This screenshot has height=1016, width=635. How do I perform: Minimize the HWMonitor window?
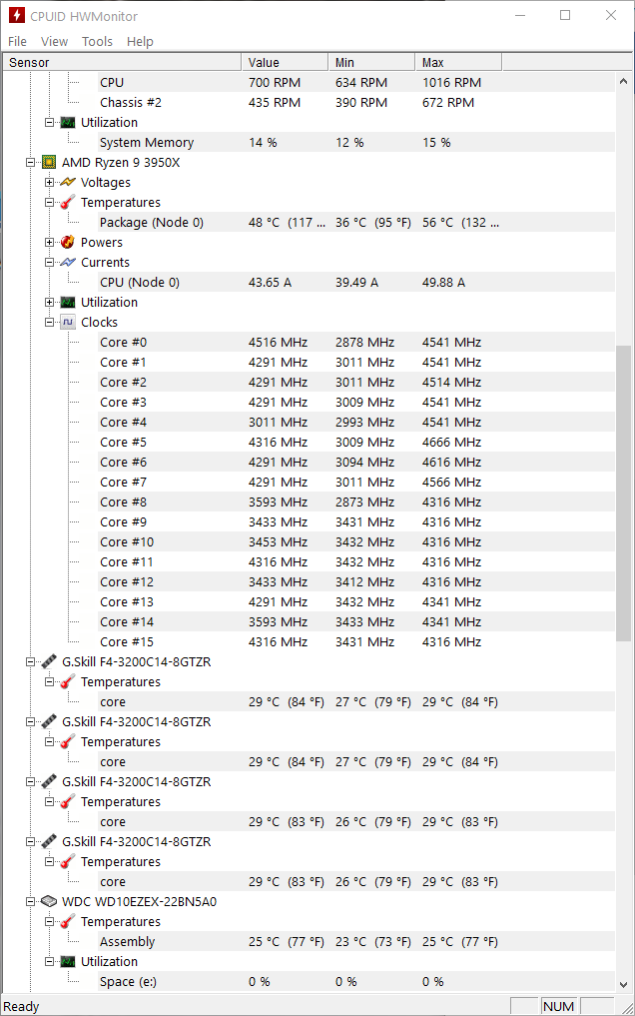pos(520,15)
